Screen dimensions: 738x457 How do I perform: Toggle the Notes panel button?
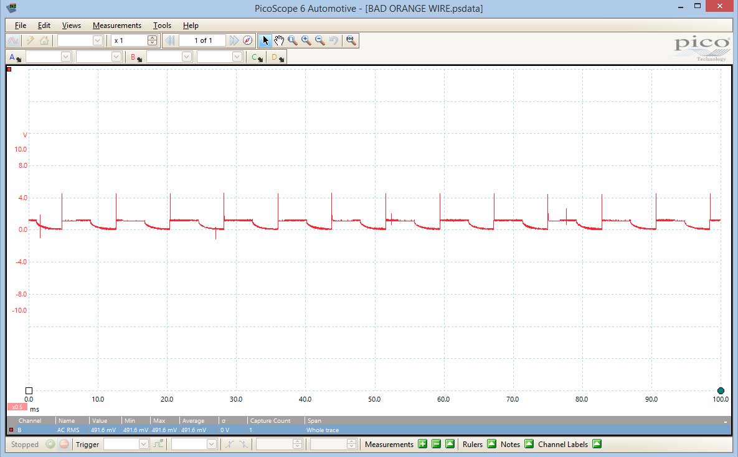click(x=529, y=444)
